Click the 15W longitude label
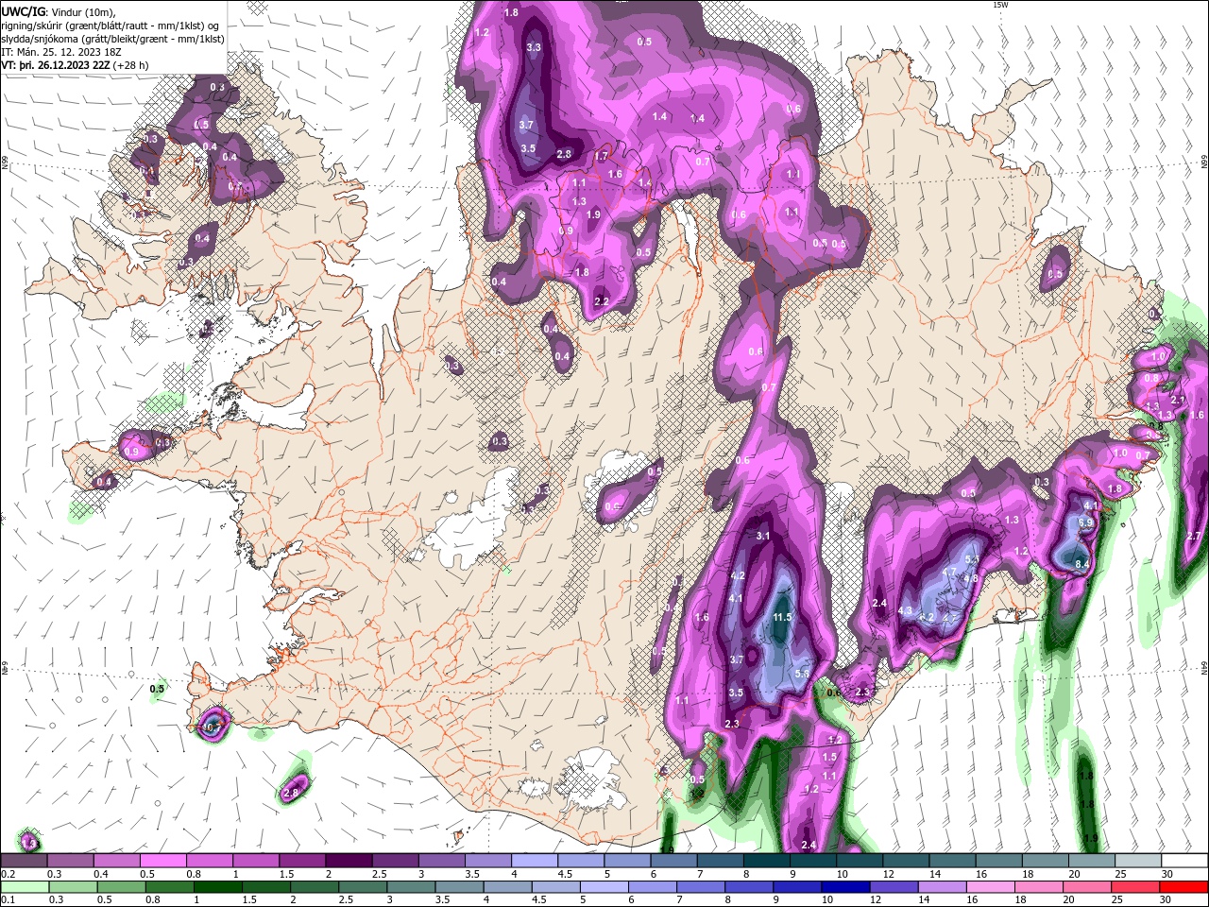Image resolution: width=1209 pixels, height=907 pixels. point(1000,5)
